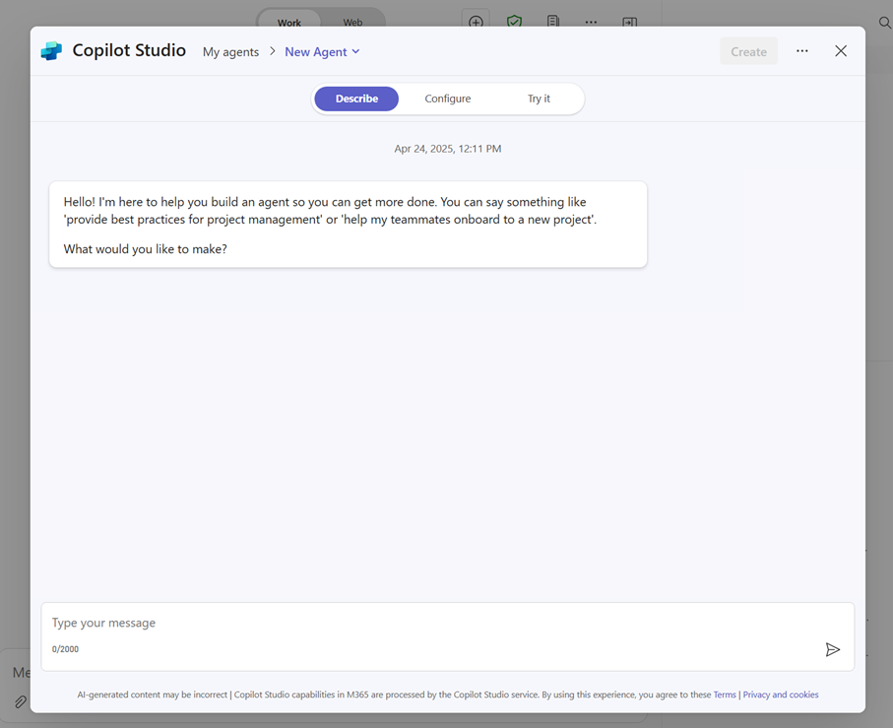Click the new chat plus icon
The image size is (893, 728).
click(476, 22)
